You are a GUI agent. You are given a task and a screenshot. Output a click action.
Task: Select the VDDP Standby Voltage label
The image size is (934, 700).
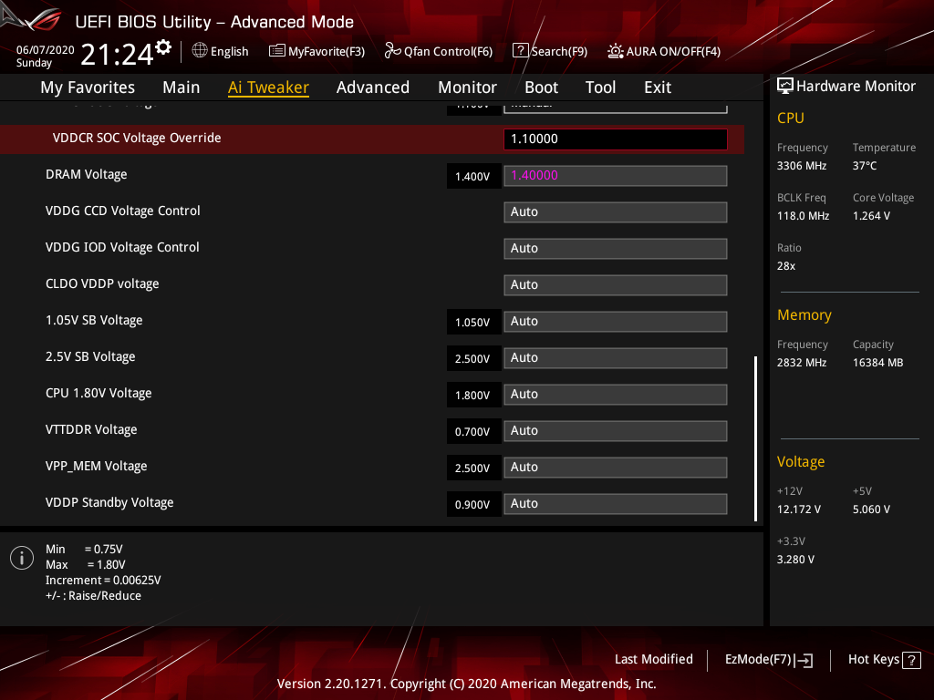click(x=109, y=502)
